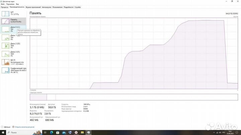Image resolution: width=241 pixels, height=135 pixels.
Task: Launch Microsoft Edge from the taskbar
Action: click(52, 132)
